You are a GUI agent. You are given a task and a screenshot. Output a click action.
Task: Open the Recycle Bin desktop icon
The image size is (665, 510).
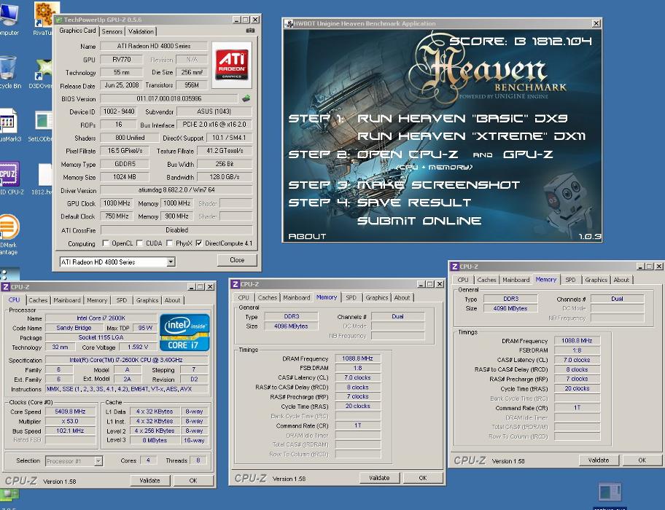[x=9, y=71]
